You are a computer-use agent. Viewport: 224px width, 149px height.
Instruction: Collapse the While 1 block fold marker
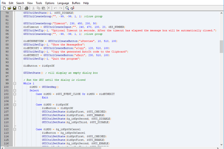tap(15, 83)
